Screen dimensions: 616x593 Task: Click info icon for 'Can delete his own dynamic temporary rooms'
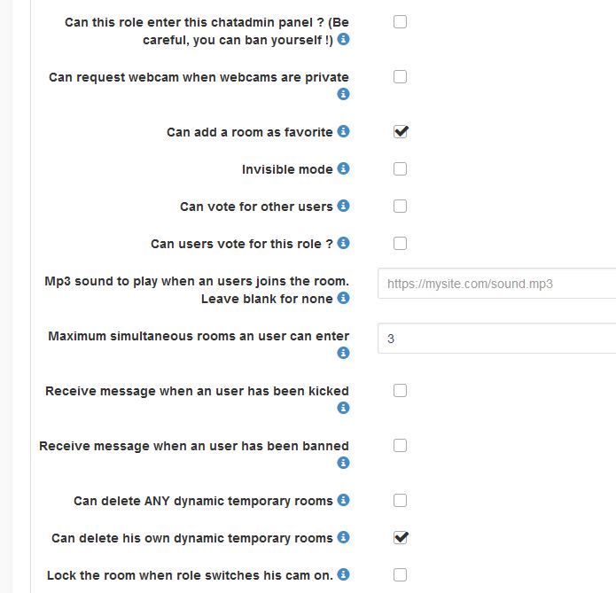point(344,537)
